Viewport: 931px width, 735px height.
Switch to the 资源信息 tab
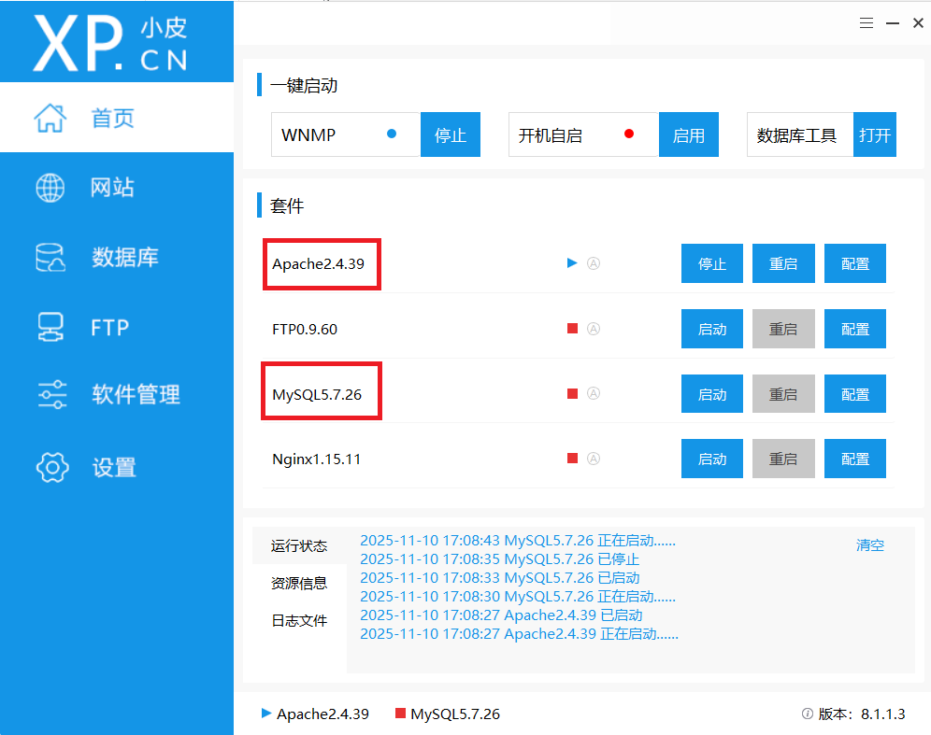[299, 584]
